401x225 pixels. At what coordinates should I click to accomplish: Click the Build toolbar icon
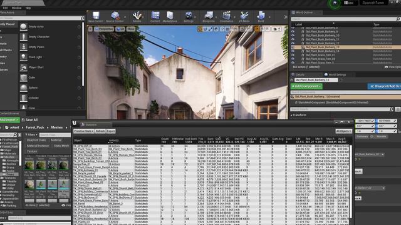(x=261, y=15)
